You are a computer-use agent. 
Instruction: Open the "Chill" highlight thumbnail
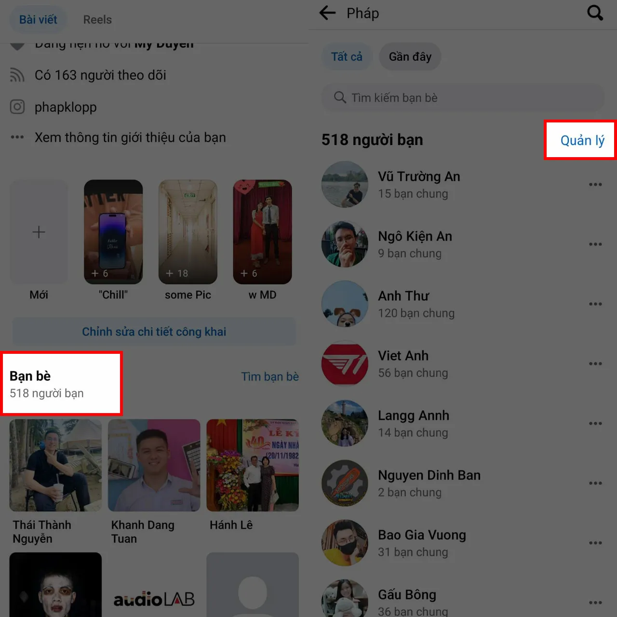(113, 232)
